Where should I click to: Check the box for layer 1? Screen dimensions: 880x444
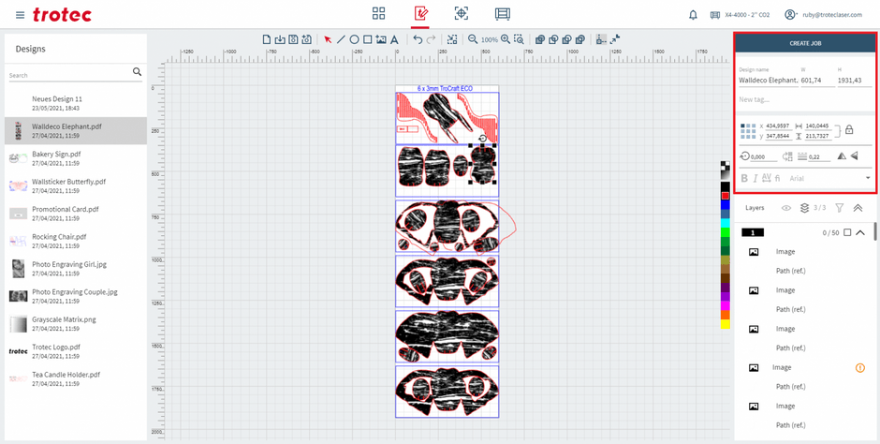847,232
